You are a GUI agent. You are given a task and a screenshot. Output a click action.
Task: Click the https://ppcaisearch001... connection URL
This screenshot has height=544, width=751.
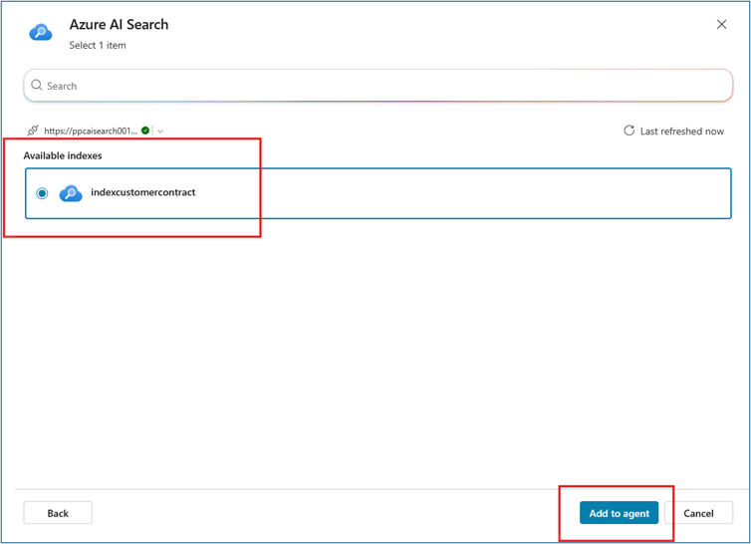(91, 131)
